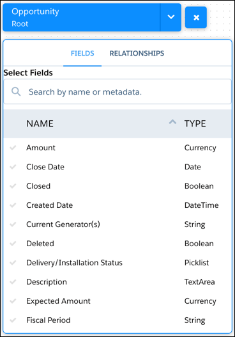This screenshot has height=337, width=235.
Task: Check the Fiscal Period field checkmark
Action: [13, 320]
